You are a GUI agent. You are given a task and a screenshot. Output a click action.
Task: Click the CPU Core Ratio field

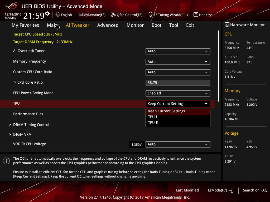tap(178, 83)
